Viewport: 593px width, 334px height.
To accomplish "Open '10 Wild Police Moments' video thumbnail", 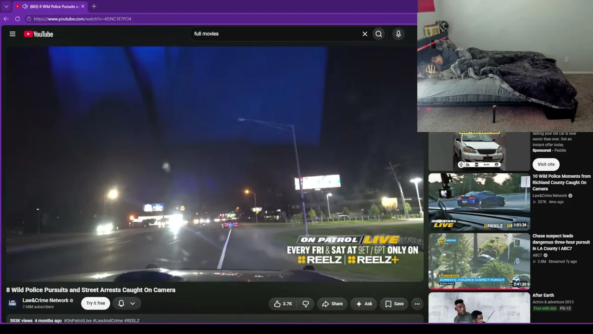I will click(x=479, y=202).
